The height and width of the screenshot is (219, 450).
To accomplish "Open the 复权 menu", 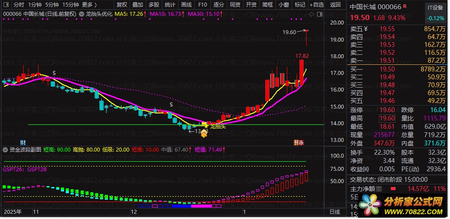I will [121, 4].
